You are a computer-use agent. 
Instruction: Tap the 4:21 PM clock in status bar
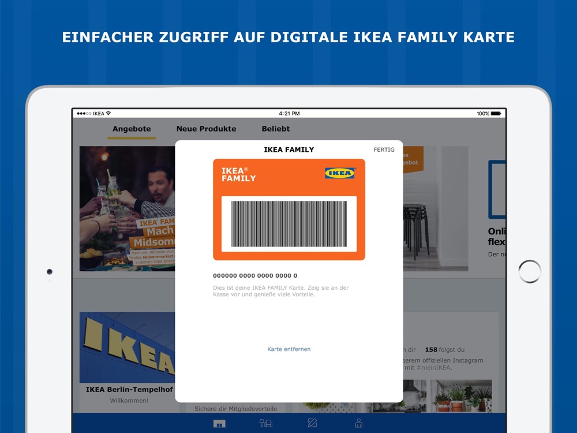click(x=289, y=113)
